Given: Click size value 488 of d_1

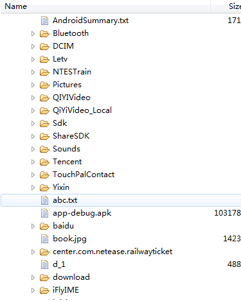Looking at the screenshot, I should 234,264.
